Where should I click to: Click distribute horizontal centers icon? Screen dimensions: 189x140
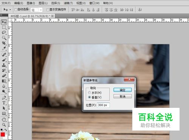[127, 10]
